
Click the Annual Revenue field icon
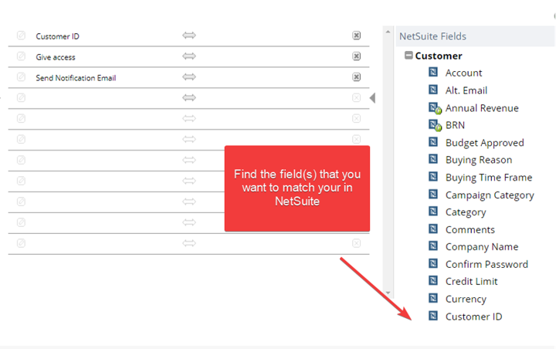(434, 108)
